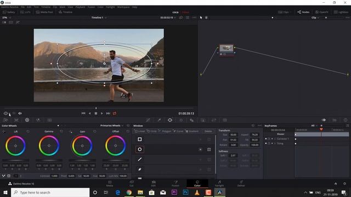
Task: Open the node editor Clip mode dropdown
Action: tap(315, 18)
